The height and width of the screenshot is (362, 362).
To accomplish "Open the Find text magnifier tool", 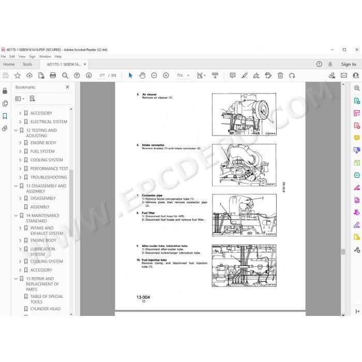I will coord(65,76).
